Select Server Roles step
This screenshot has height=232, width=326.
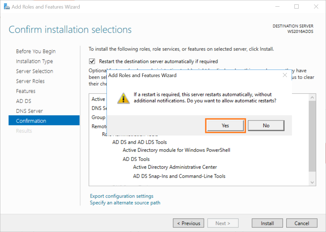[x=30, y=81]
